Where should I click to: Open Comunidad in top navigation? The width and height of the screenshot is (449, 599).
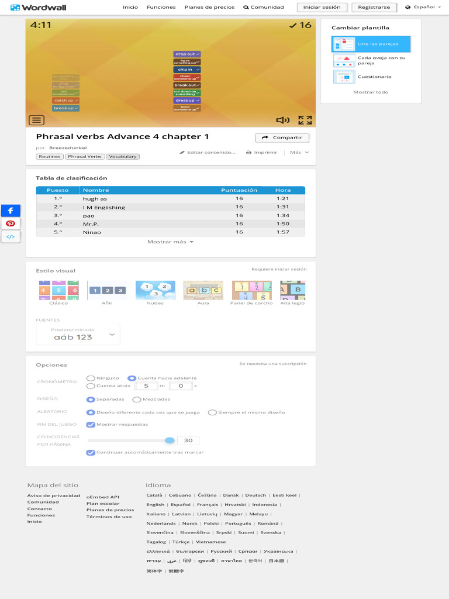[x=264, y=7]
